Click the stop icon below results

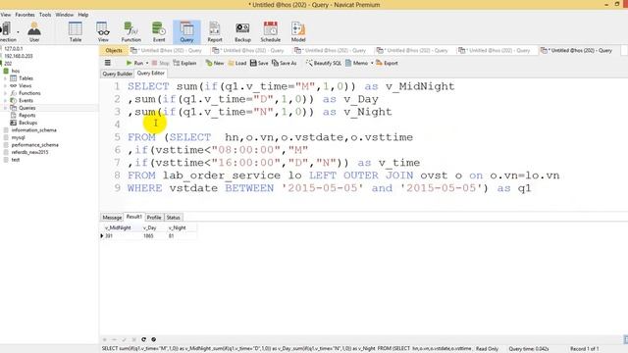154,339
